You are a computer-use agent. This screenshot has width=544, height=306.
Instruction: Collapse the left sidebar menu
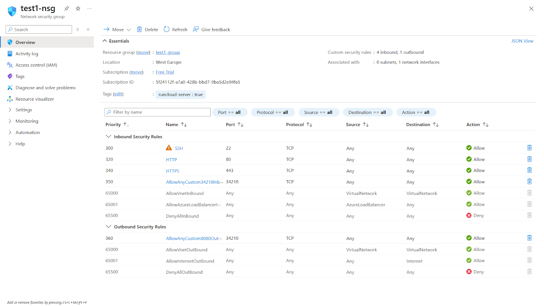point(88,30)
